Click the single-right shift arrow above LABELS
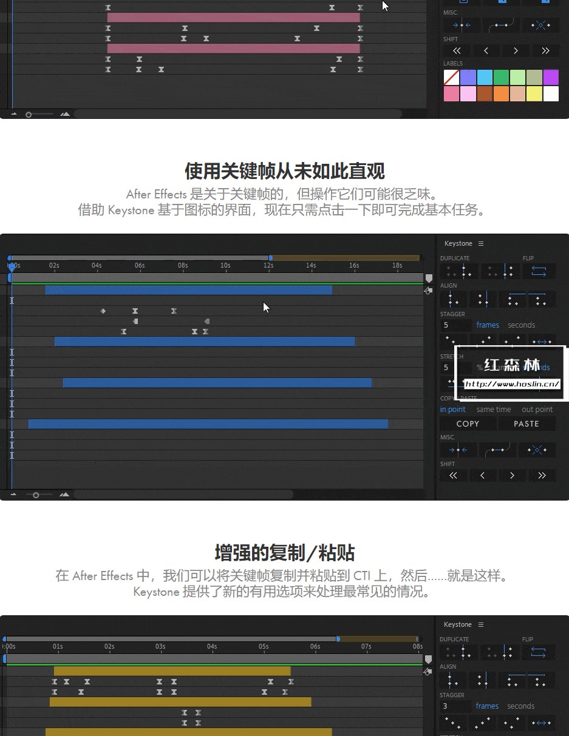The width and height of the screenshot is (569, 736). pyautogui.click(x=516, y=51)
